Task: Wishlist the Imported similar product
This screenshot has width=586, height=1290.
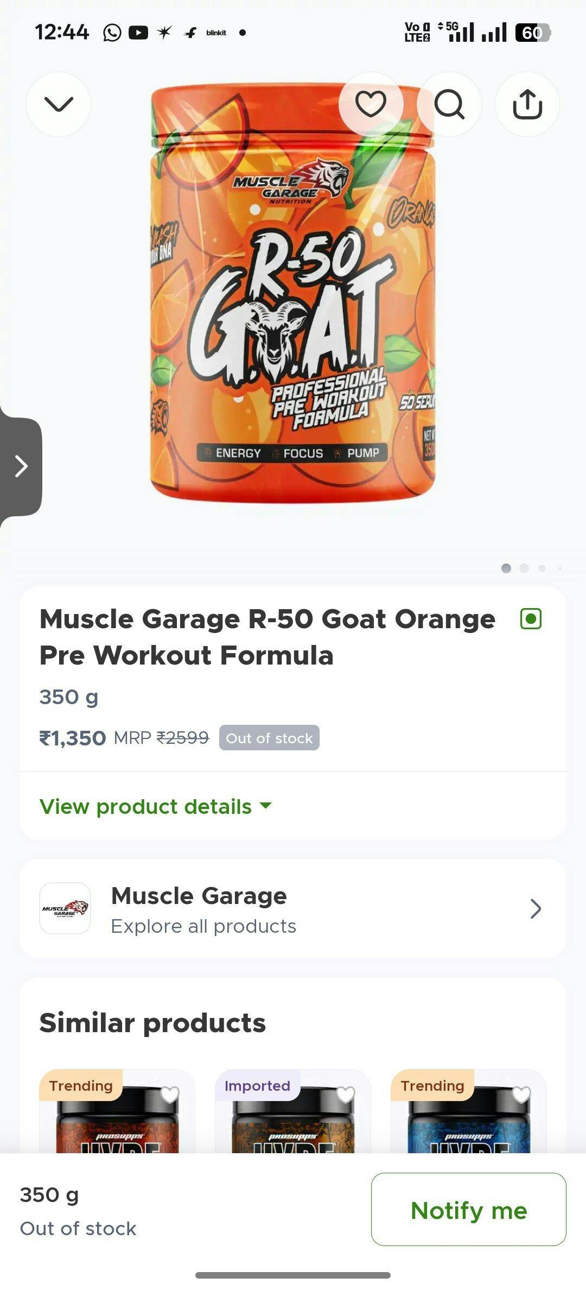Action: 346,1095
